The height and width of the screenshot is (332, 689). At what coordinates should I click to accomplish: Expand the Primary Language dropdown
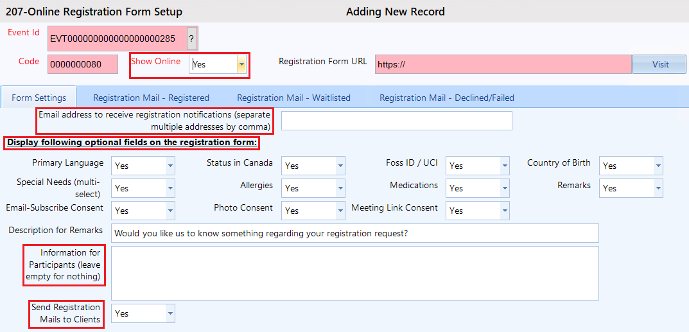point(170,166)
